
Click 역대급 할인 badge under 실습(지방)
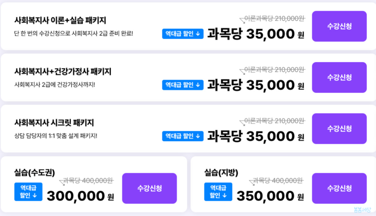218,192
